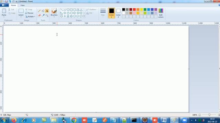
Task: Click the Resize button
Action: point(29,13)
